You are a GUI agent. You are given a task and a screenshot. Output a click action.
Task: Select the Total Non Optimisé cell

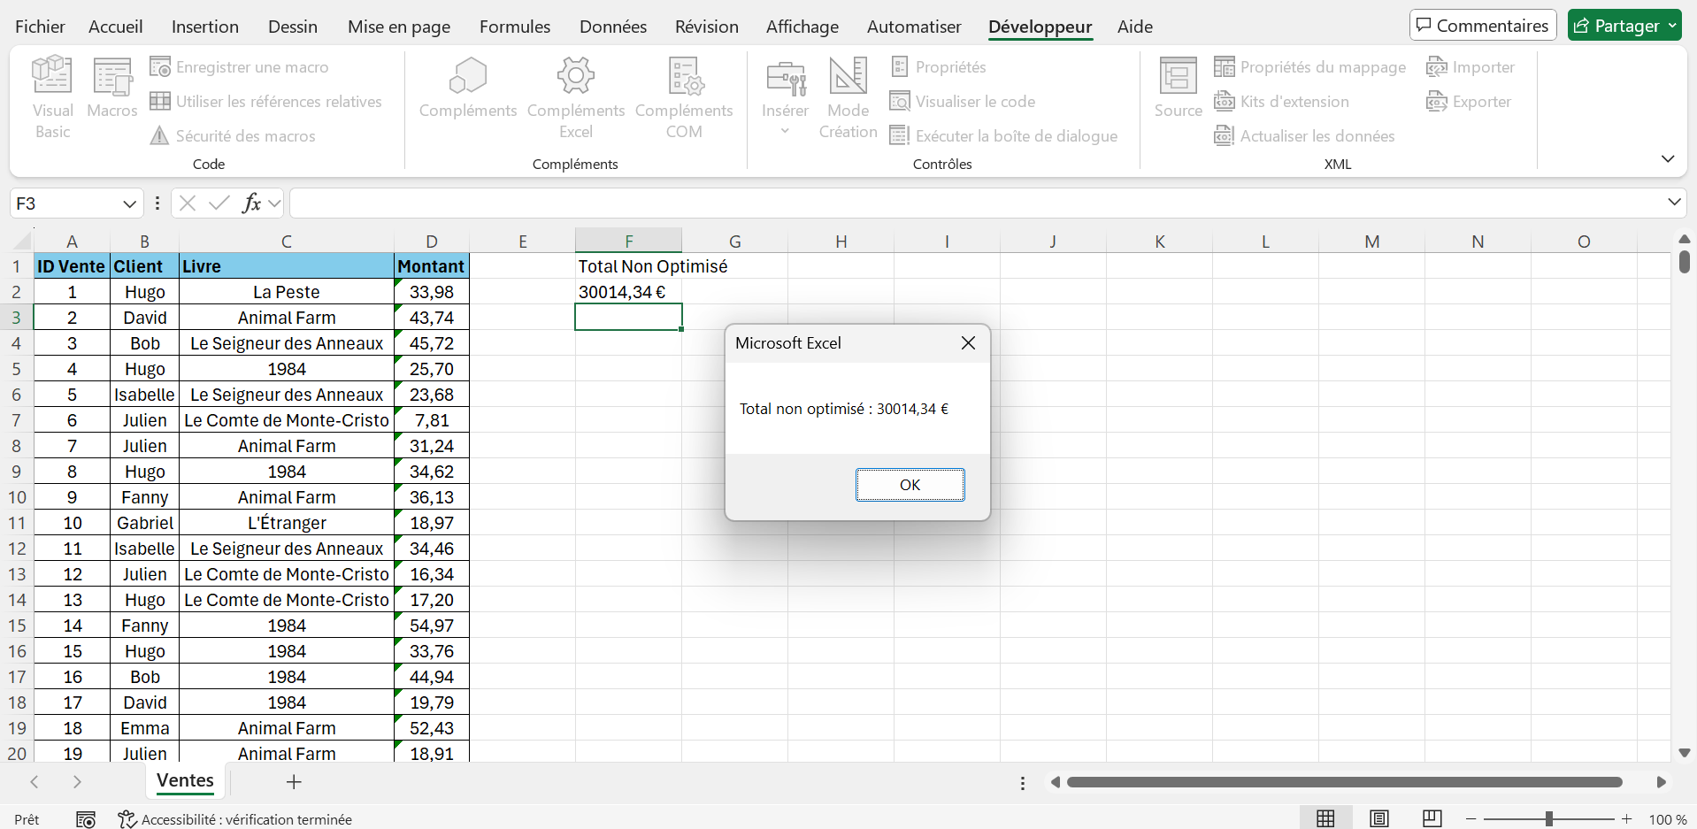[x=628, y=266]
